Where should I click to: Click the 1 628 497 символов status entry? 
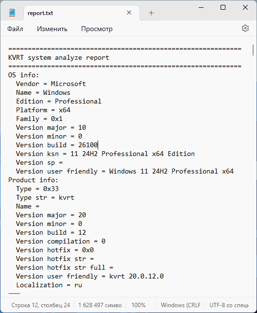[100, 305]
